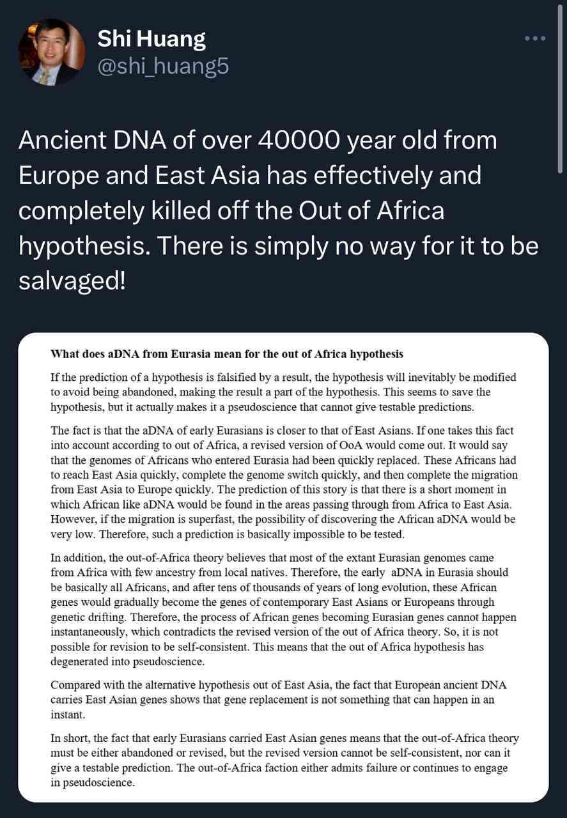Click 'degenerated into pseudoscience.' line in the image
The image size is (567, 818).
tap(128, 661)
